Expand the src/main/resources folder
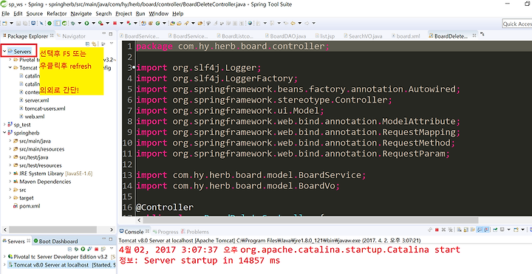The width and height of the screenshot is (532, 274). tap(10, 149)
